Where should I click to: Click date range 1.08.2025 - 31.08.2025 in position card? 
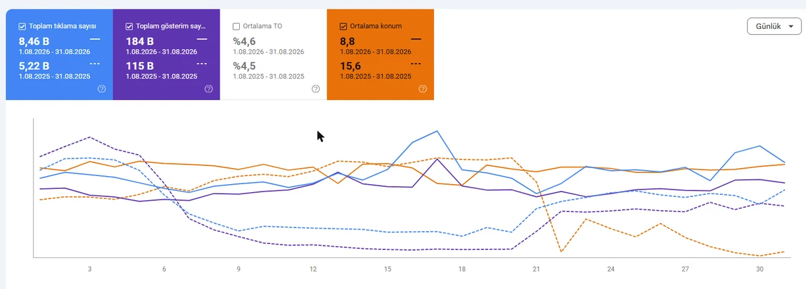coord(375,76)
